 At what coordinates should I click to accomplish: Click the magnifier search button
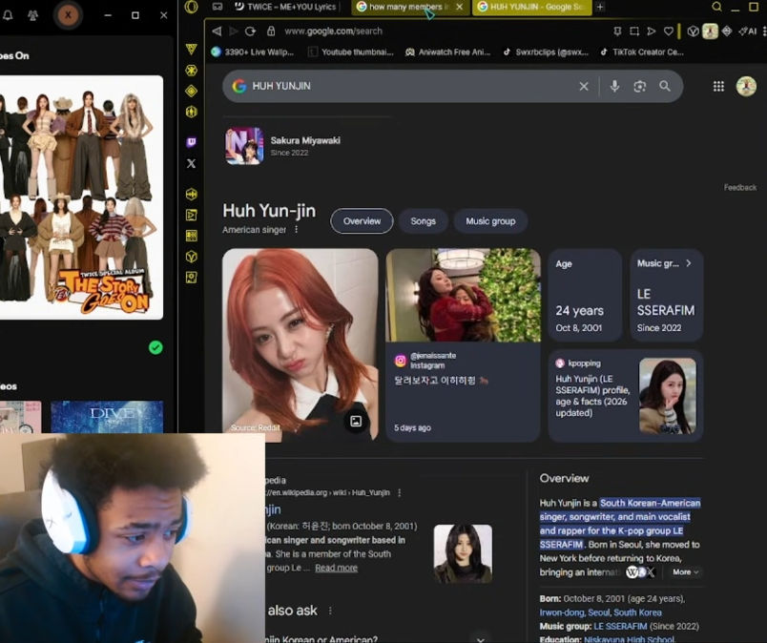[x=664, y=86]
